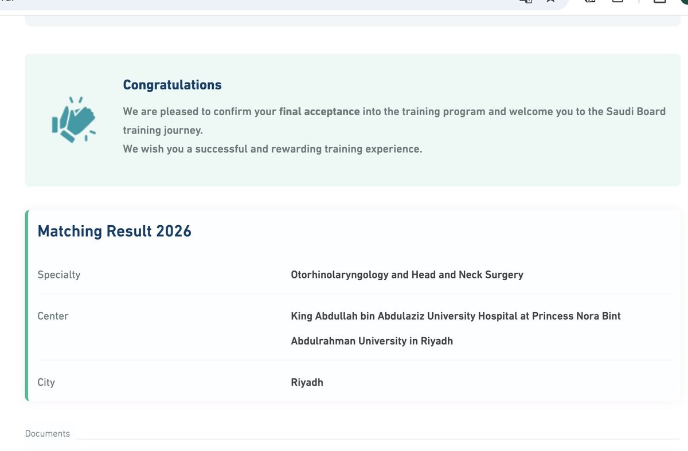Click the 'successful and rewarding training experience' sentence
The height and width of the screenshot is (451, 688).
click(x=272, y=149)
